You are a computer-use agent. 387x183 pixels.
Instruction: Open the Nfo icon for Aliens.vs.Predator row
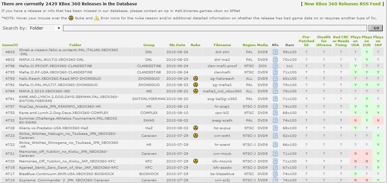pos(275,128)
